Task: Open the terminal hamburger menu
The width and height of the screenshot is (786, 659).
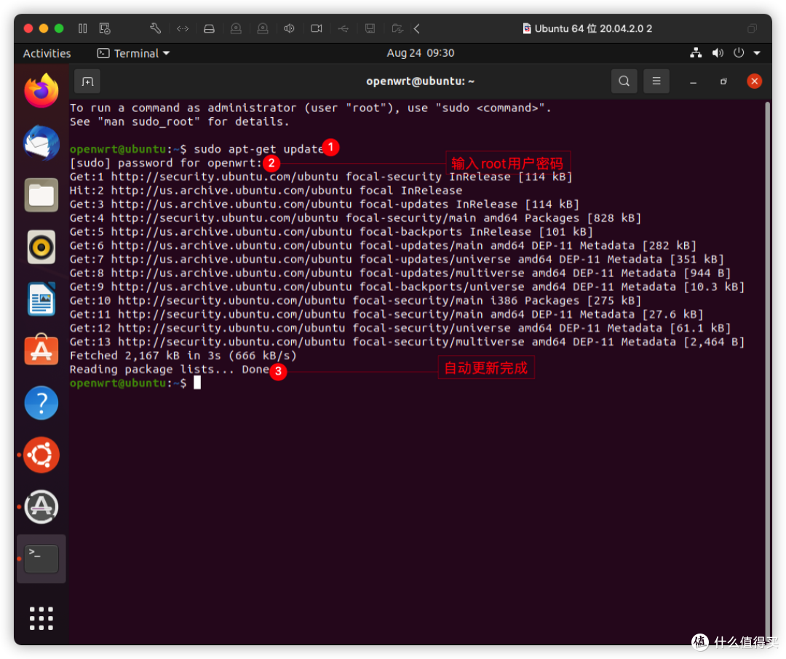Action: tap(656, 81)
